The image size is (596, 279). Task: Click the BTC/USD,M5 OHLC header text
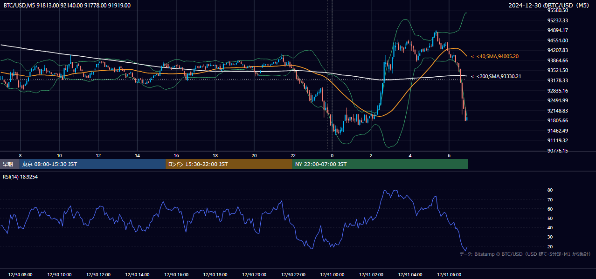coord(67,6)
